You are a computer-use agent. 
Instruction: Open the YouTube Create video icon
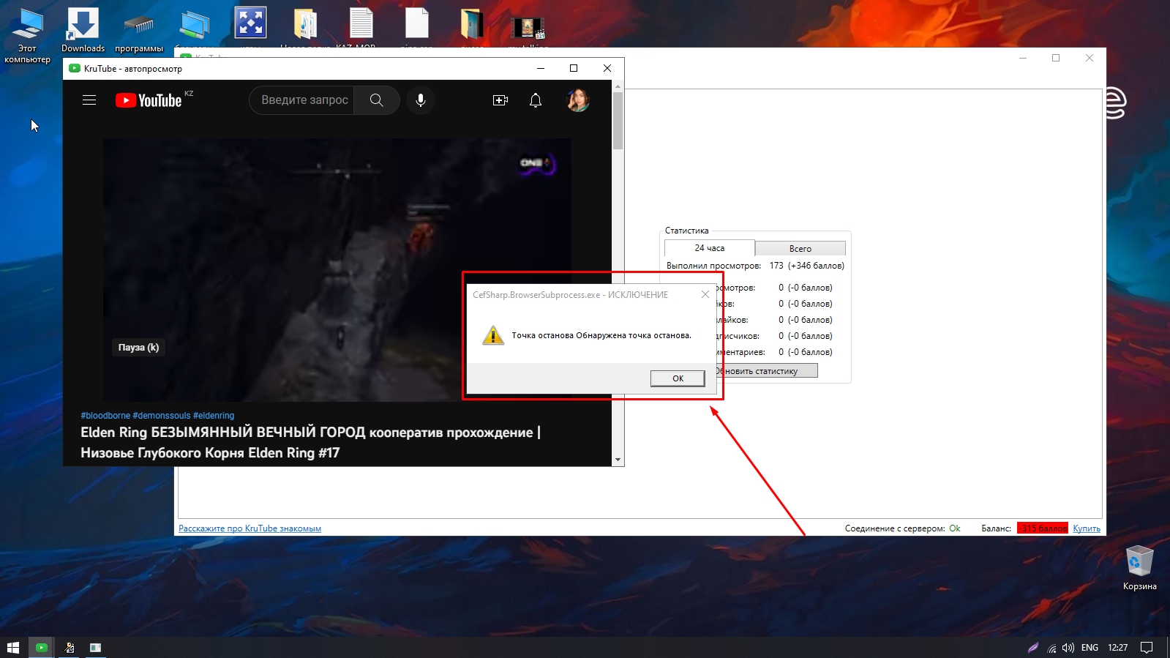coord(500,100)
